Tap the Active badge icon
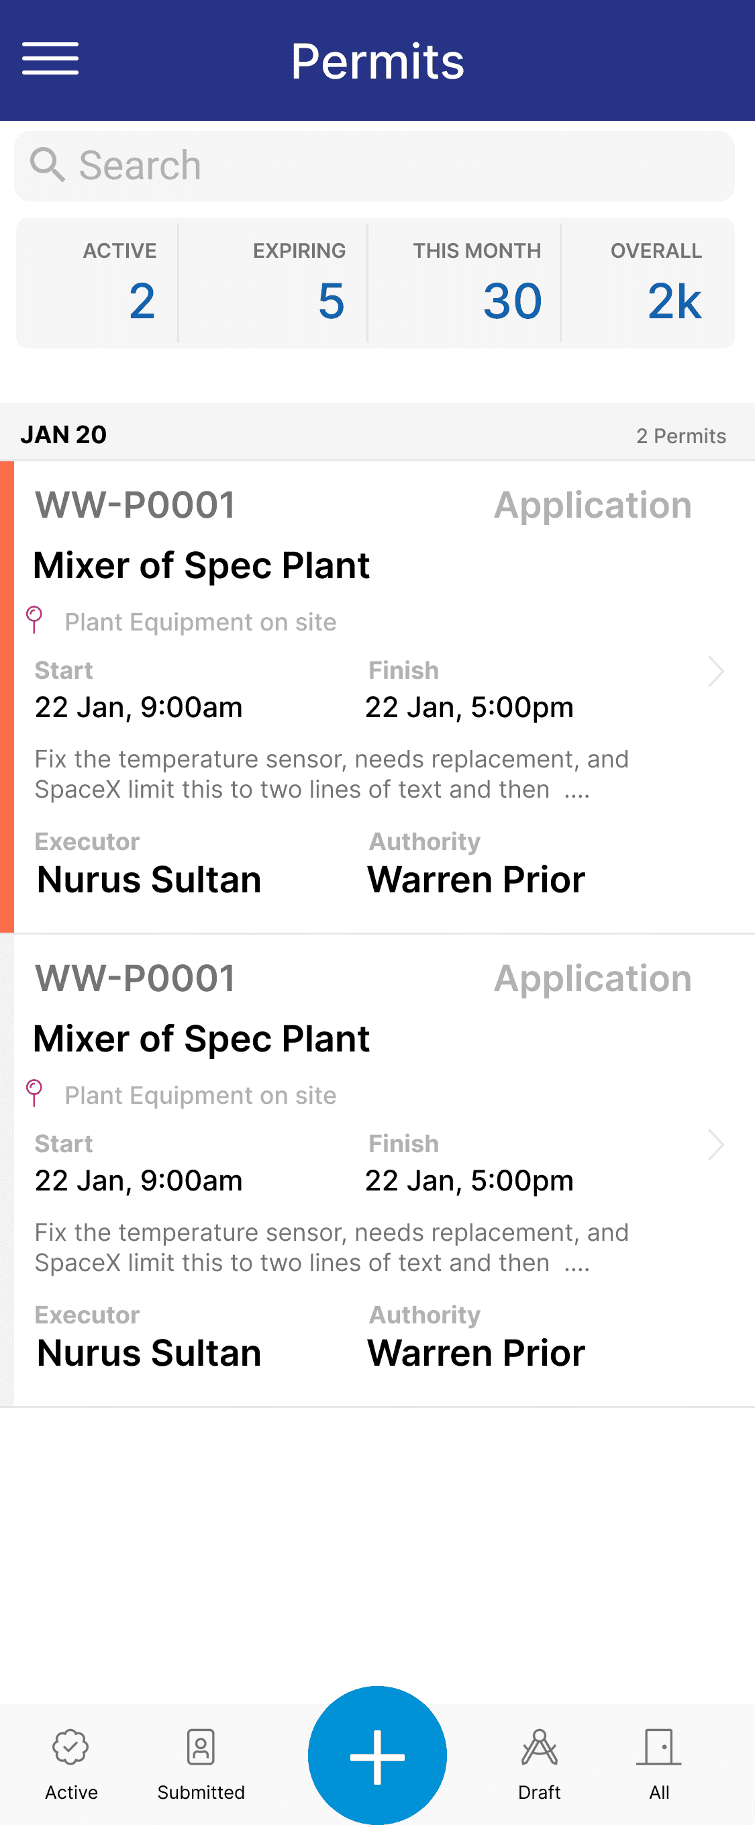755x1825 pixels. click(71, 1746)
